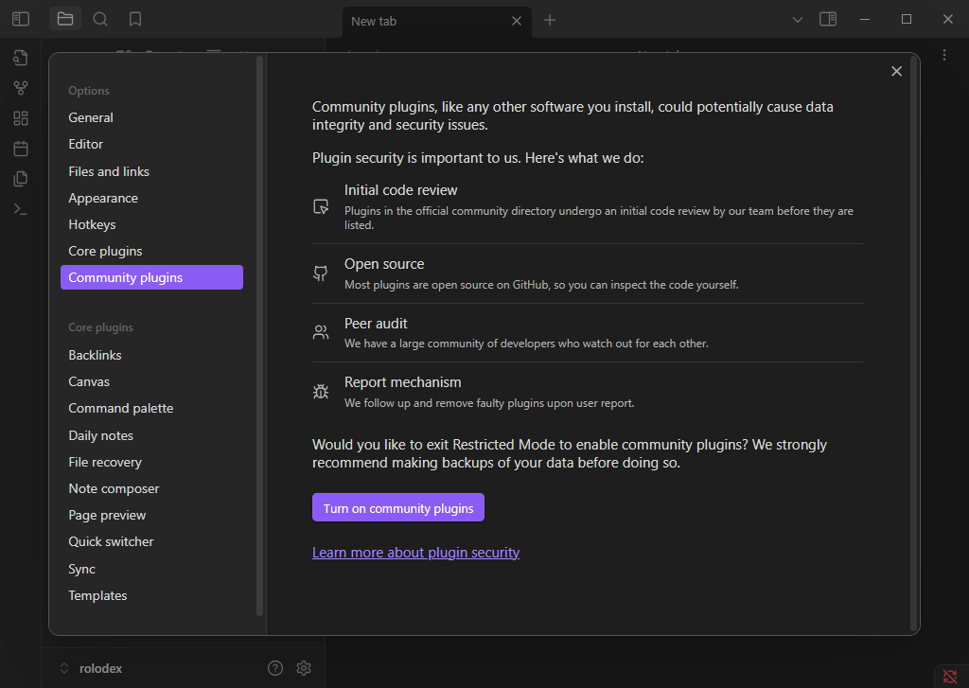Open Page preview plugin settings

[x=152, y=515]
